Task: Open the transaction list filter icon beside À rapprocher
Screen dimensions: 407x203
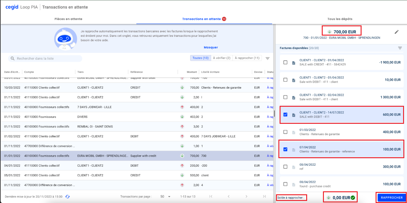Action: click(x=268, y=59)
